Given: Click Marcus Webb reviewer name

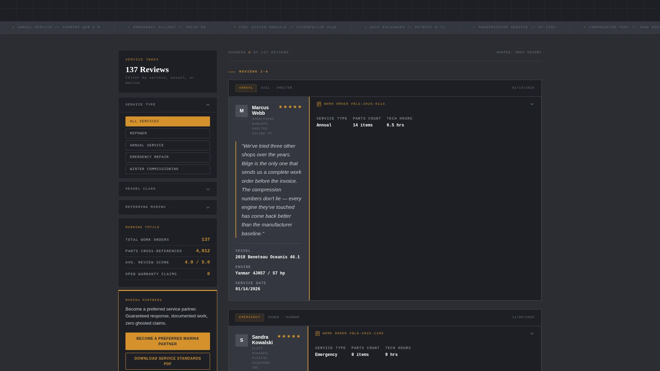Looking at the screenshot, I should [x=261, y=110].
